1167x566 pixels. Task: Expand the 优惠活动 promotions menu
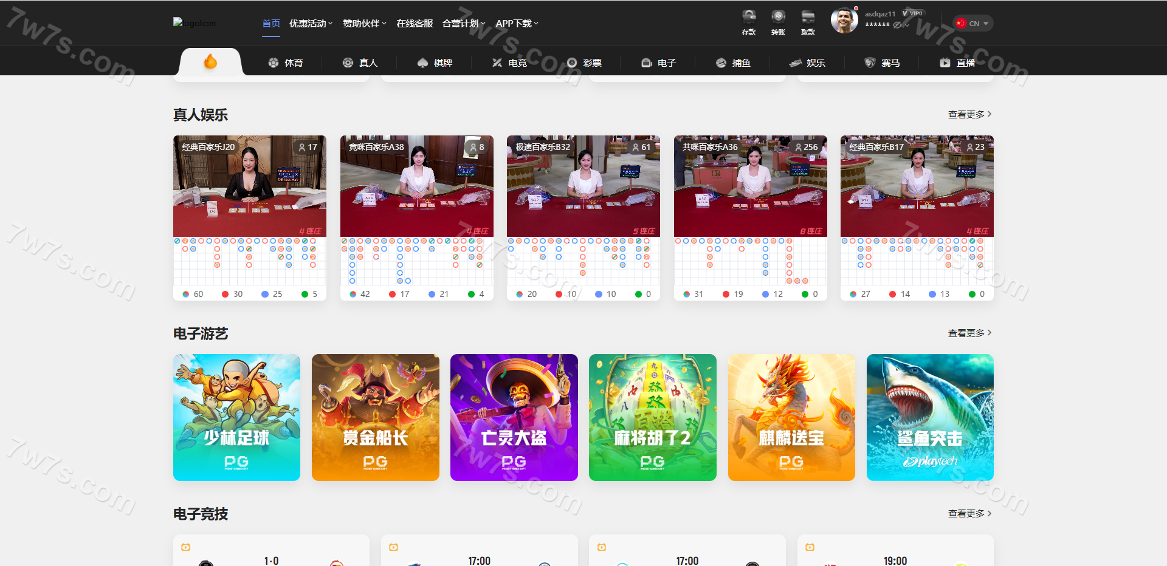(x=311, y=23)
